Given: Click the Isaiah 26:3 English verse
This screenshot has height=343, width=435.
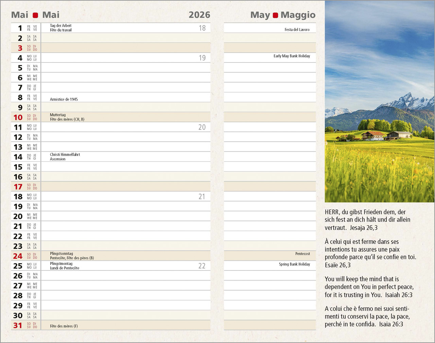Looking at the screenshot, I should [369, 287].
